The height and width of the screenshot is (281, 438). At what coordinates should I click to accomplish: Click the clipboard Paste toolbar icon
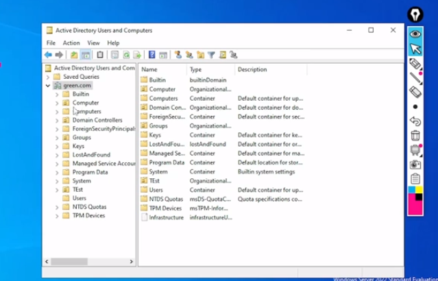click(x=100, y=55)
